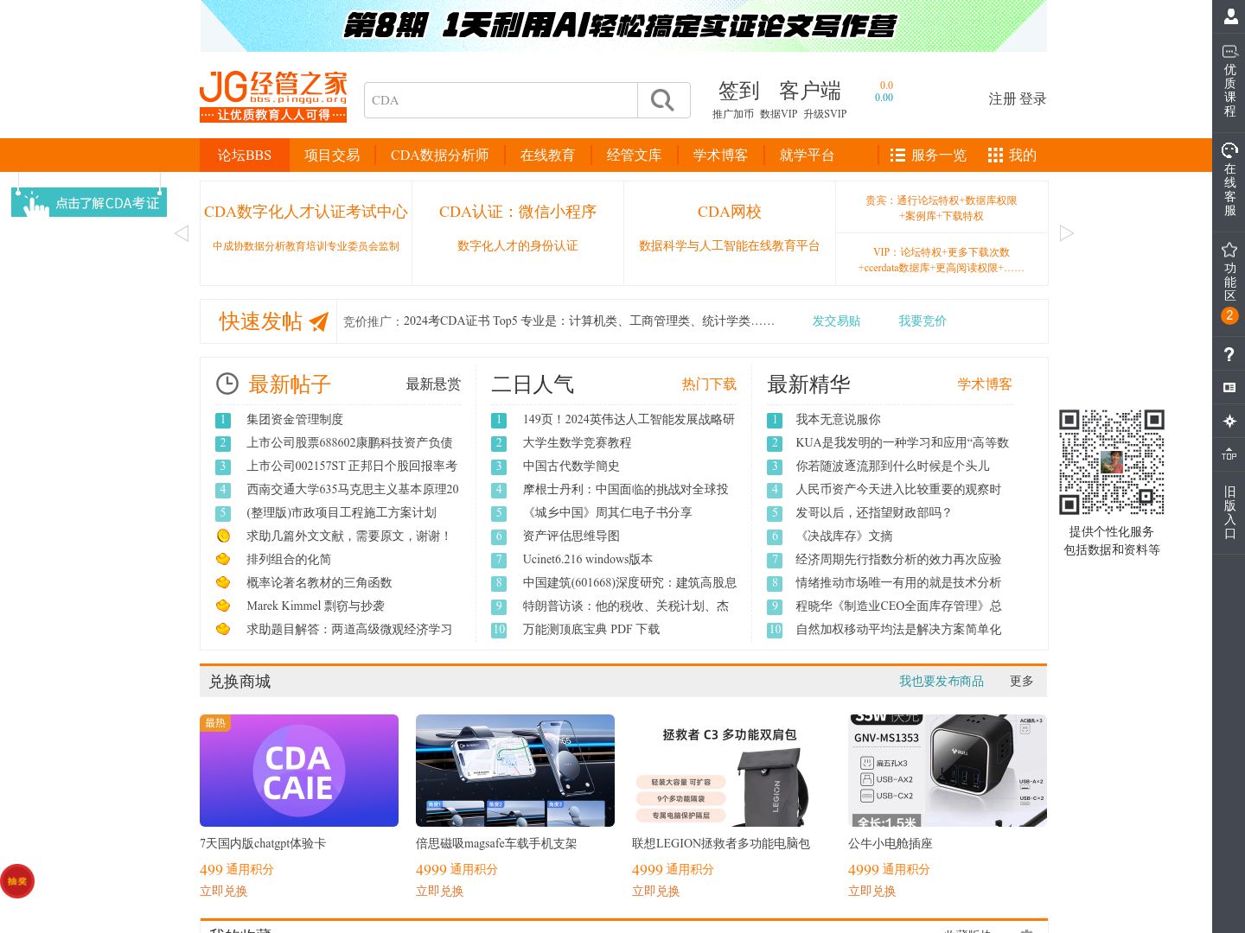Open 升级SVIP link
Screen dimensions: 1245x933
[825, 114]
